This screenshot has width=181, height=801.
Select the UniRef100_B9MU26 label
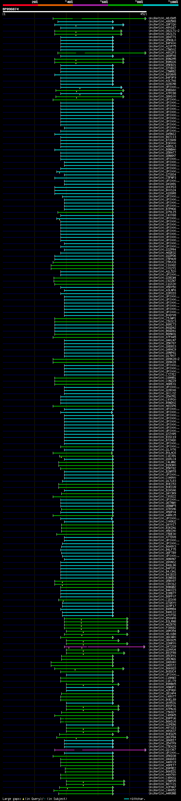click(x=162, y=62)
